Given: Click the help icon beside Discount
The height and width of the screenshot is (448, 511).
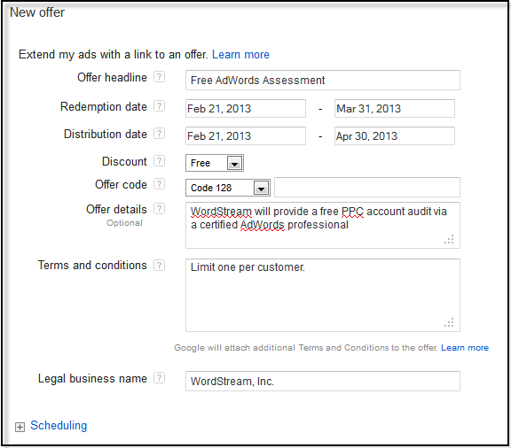Looking at the screenshot, I should click(159, 161).
